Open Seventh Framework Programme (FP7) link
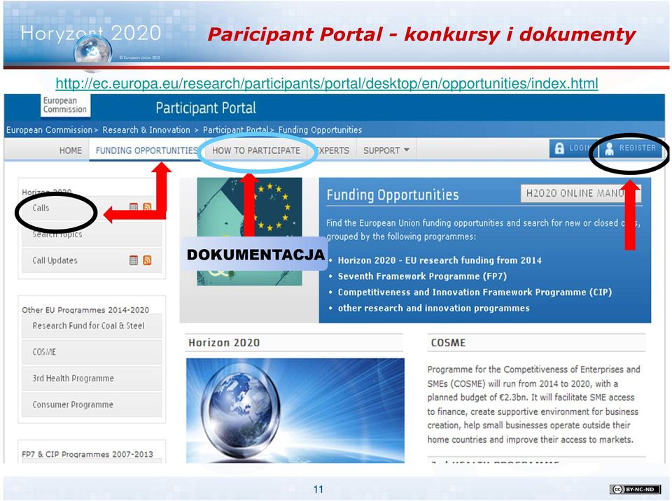The height and width of the screenshot is (501, 672). click(422, 276)
